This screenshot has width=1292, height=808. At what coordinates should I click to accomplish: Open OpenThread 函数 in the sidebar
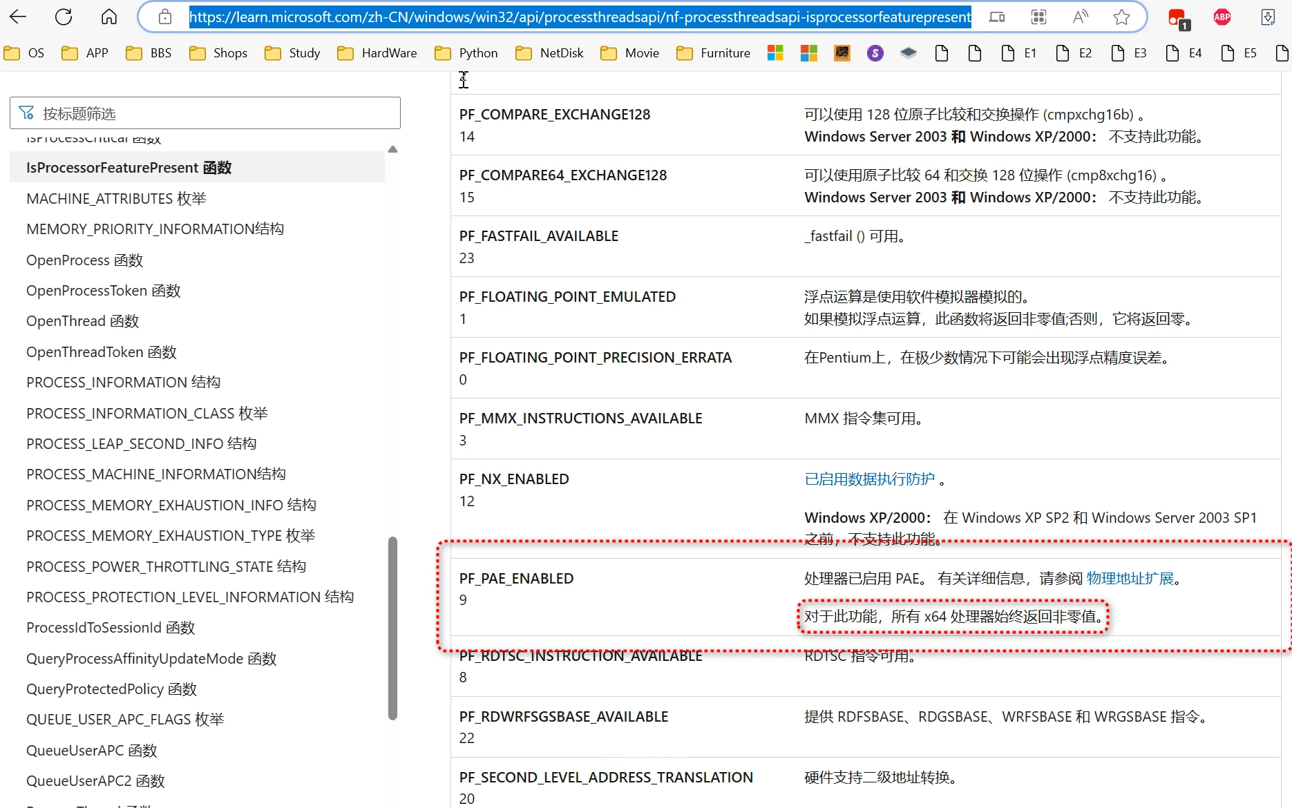point(83,321)
